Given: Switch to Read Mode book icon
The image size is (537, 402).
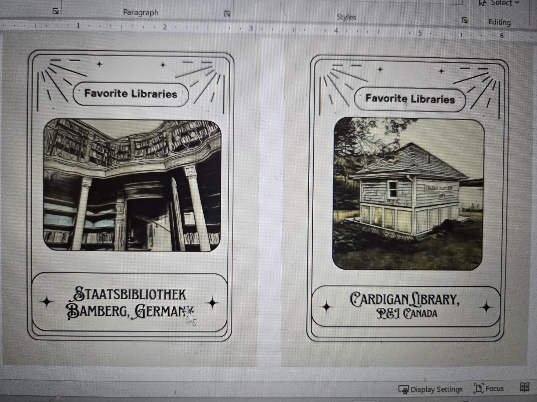Looking at the screenshot, I should pos(525,387).
